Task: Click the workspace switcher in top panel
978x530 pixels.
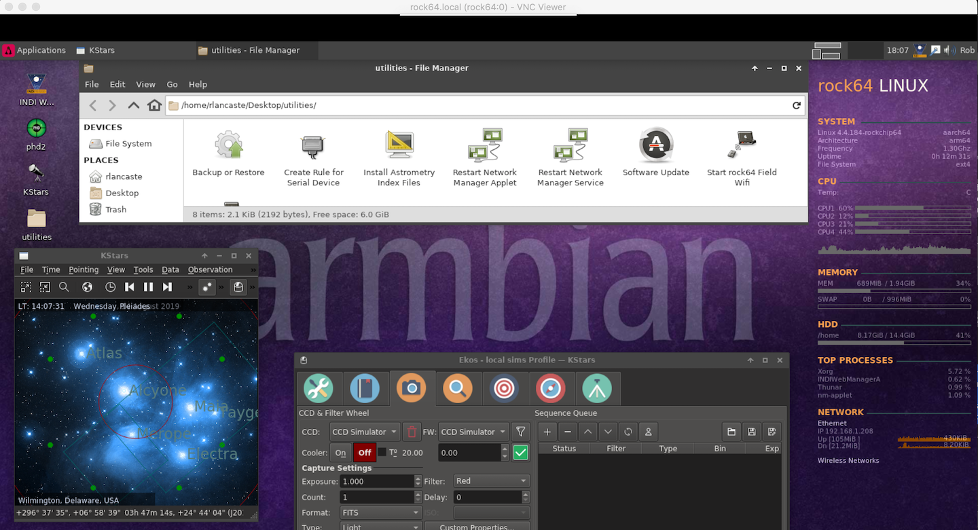Action: [827, 50]
